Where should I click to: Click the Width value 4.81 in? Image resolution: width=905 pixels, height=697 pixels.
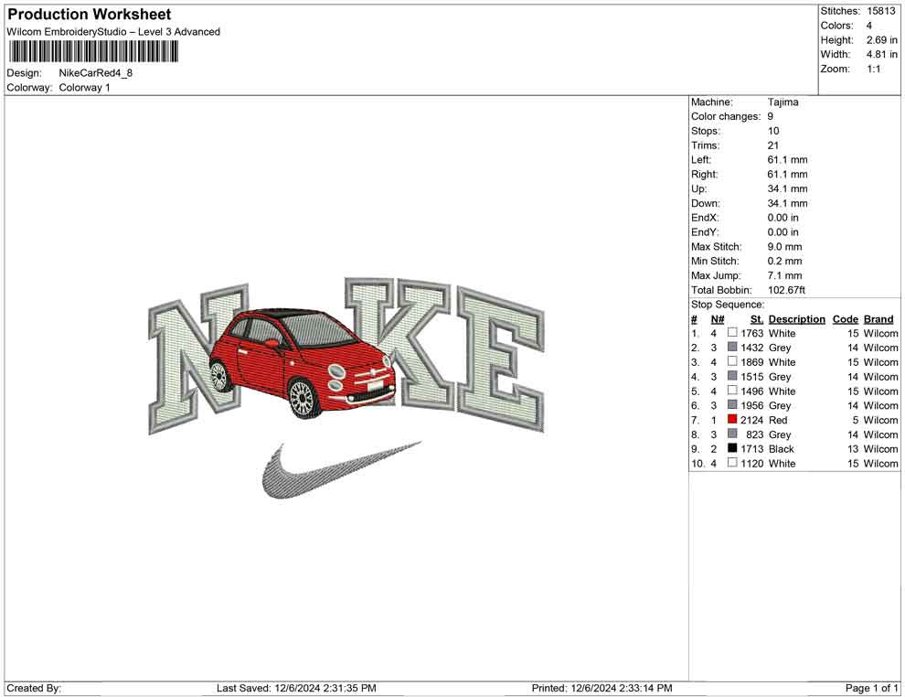click(881, 54)
